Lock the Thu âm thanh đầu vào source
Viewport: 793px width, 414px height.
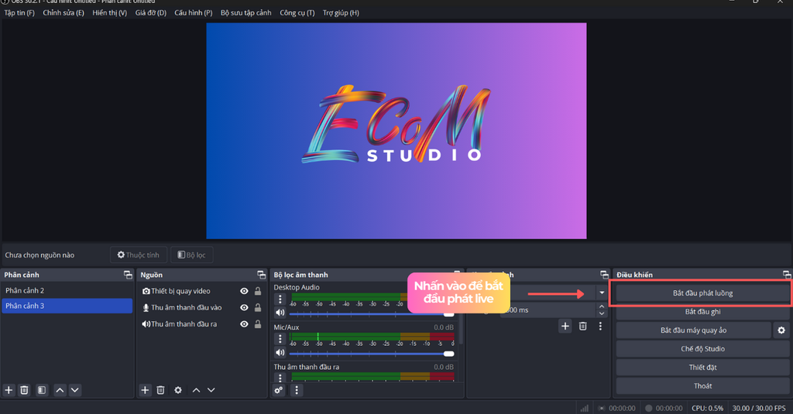tap(258, 308)
